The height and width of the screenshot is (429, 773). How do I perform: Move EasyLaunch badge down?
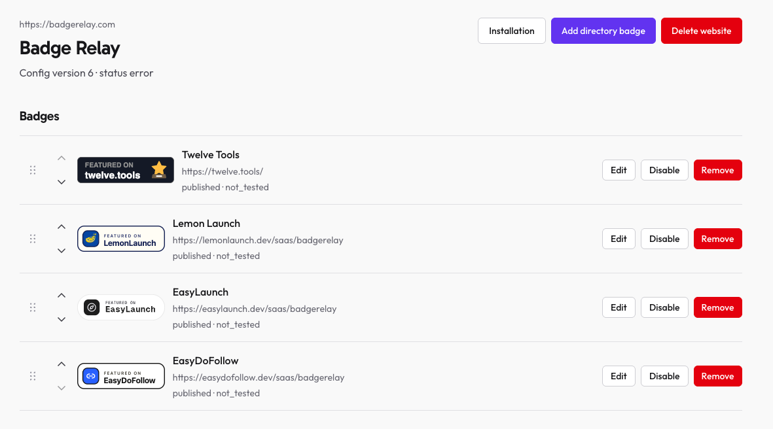(61, 319)
